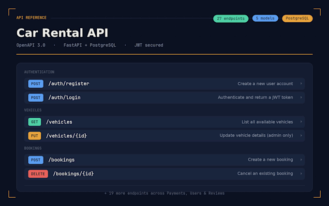The height and width of the screenshot is (206, 329).
Task: Click the GET tag on /vehicles
Action: pos(35,122)
